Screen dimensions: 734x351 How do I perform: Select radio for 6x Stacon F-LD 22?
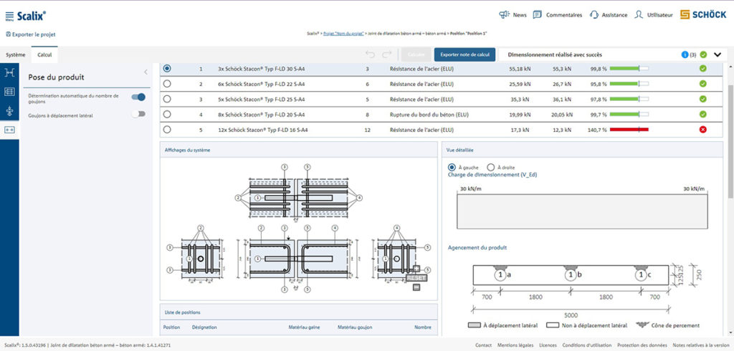[x=167, y=84]
